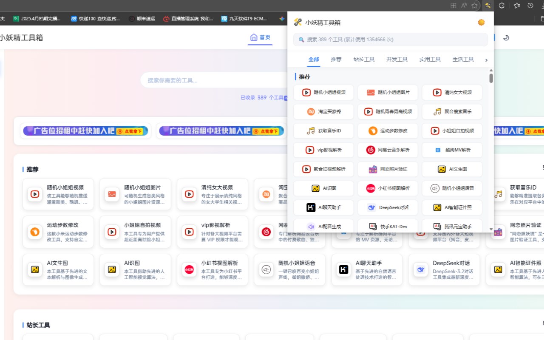Click 网易云音乐解析 red icon in popup

click(x=371, y=150)
